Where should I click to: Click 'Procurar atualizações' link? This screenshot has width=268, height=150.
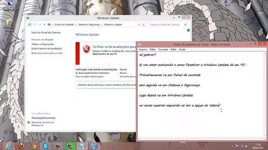point(43,40)
